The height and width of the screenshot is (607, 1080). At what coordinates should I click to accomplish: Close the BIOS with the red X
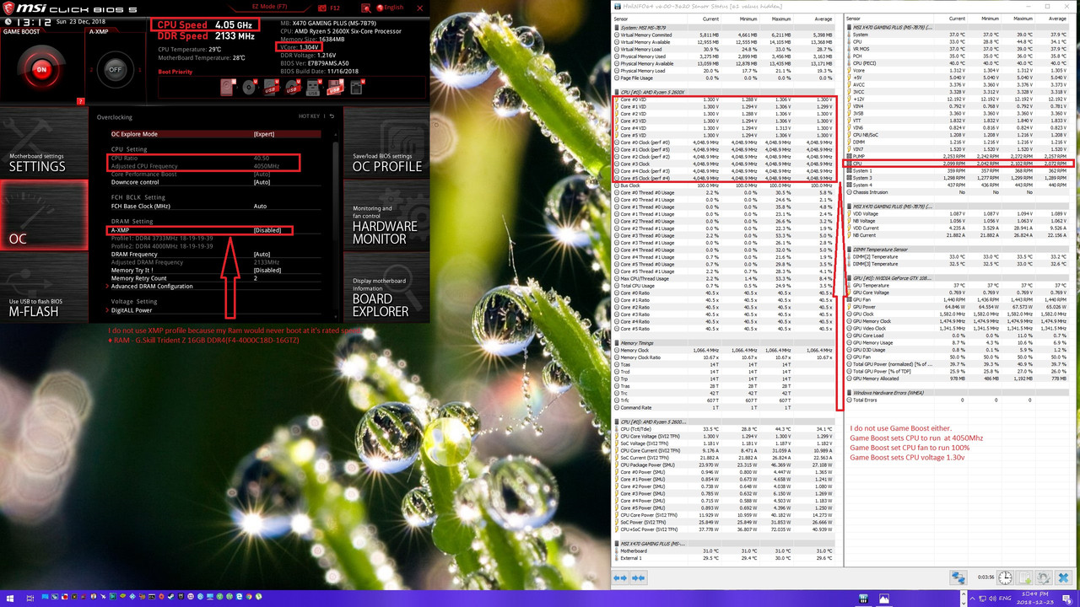[x=419, y=8]
